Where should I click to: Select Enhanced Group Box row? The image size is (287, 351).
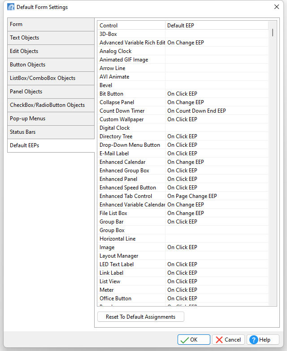pos(183,171)
